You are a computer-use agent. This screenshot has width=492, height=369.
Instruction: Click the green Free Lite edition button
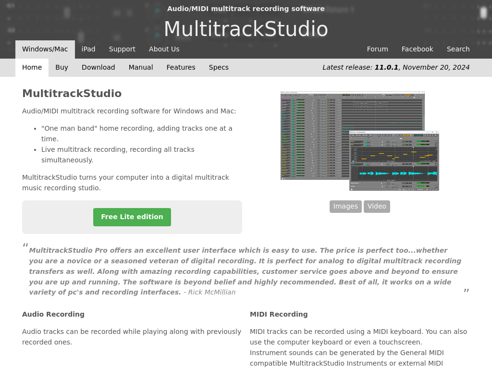pyautogui.click(x=132, y=217)
